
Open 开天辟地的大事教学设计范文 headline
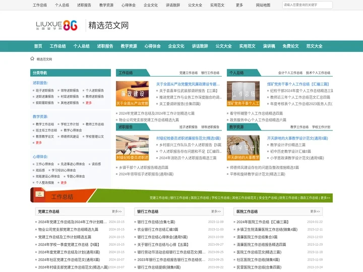click(297, 139)
